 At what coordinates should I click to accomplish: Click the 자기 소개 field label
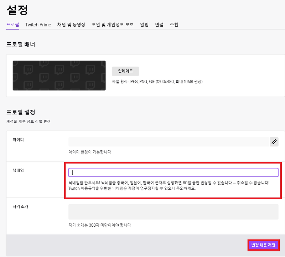click(x=21, y=206)
